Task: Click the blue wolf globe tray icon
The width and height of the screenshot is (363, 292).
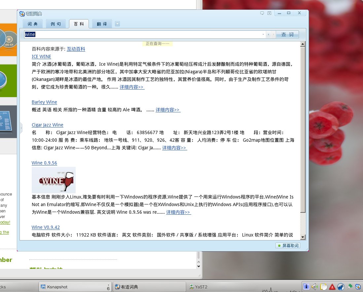Action: (341, 287)
